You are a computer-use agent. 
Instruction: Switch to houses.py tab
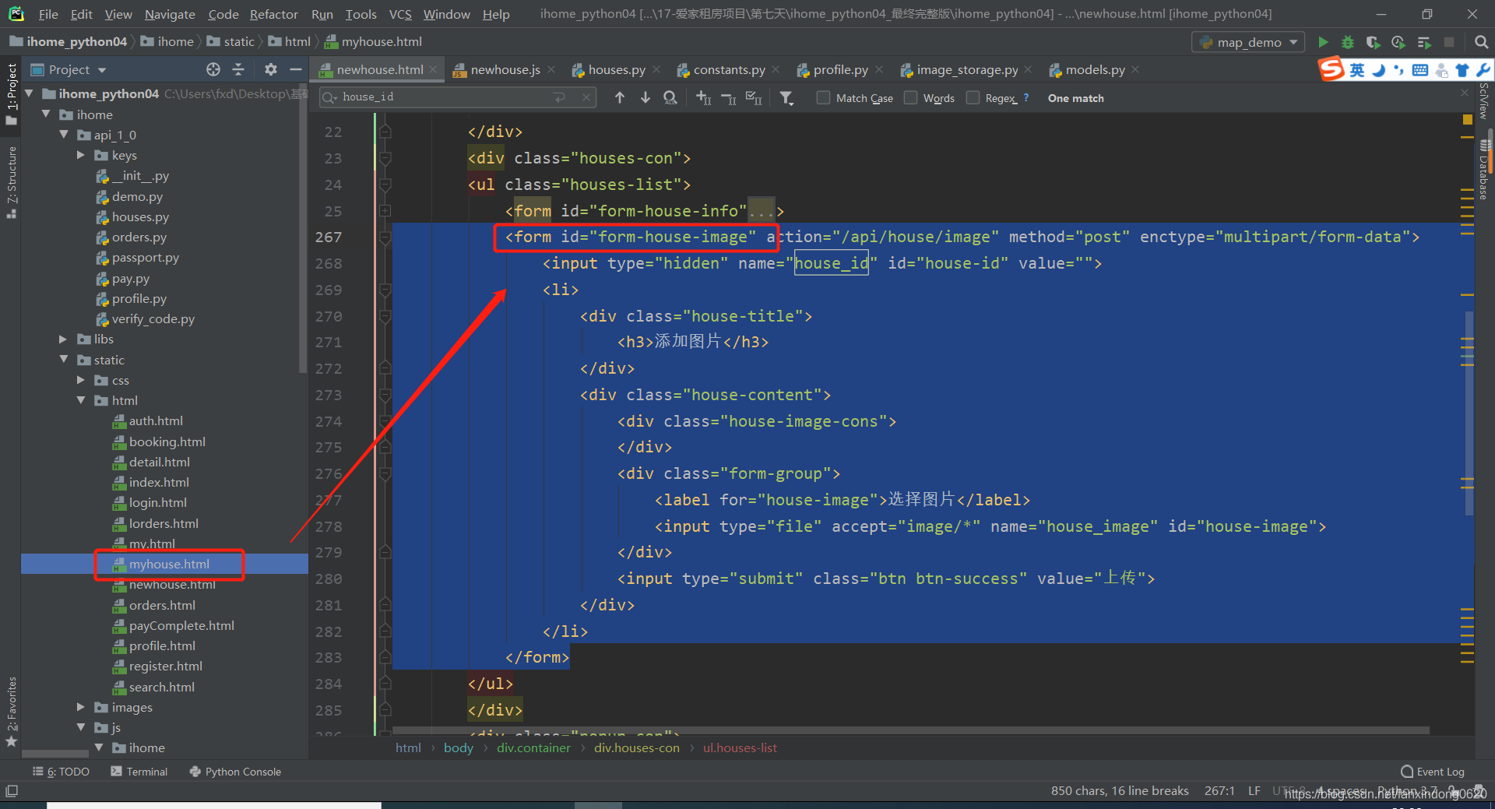point(616,69)
